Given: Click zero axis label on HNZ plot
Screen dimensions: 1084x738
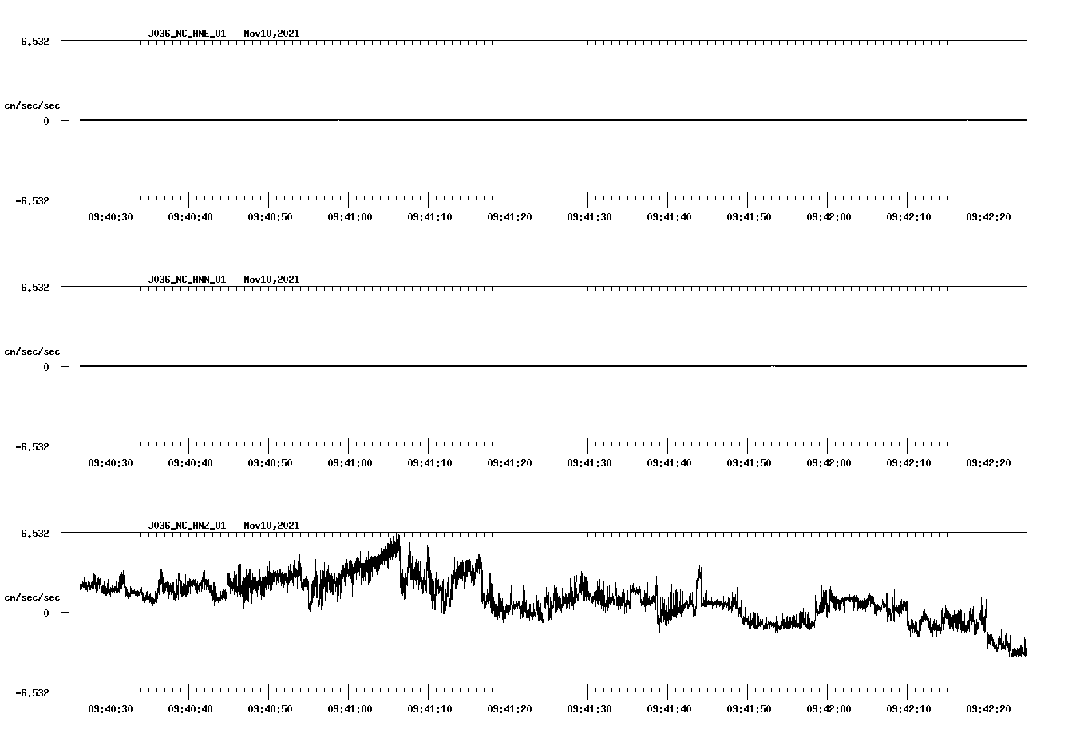Looking at the screenshot, I should (46, 613).
